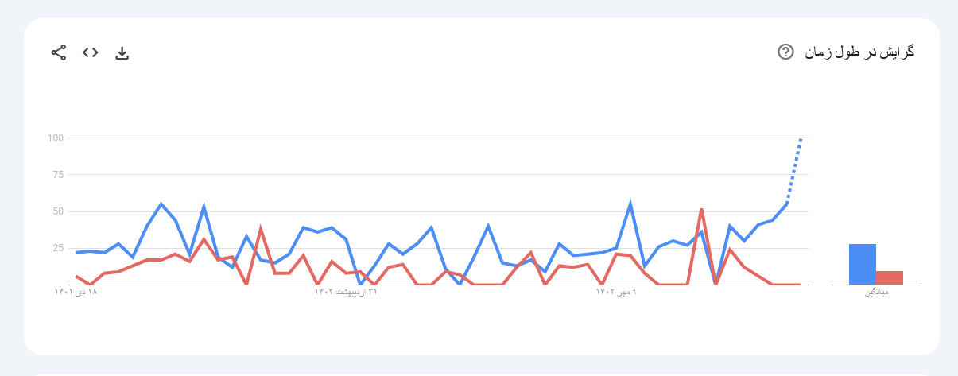Click the red line's highest peak
Screen dimensions: 958x376
701,209
